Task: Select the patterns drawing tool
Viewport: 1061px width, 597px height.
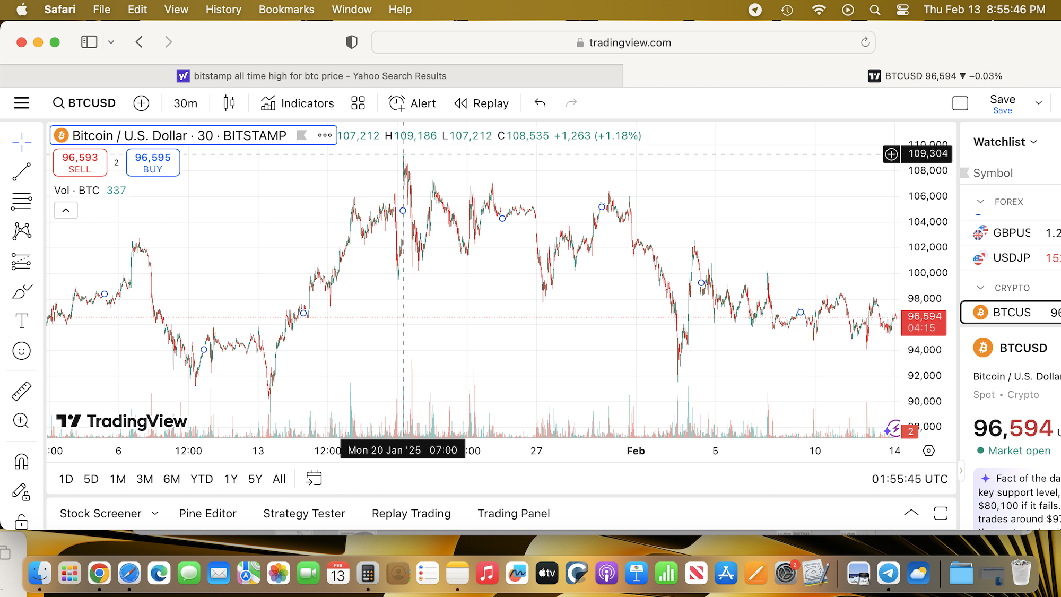Action: (22, 231)
